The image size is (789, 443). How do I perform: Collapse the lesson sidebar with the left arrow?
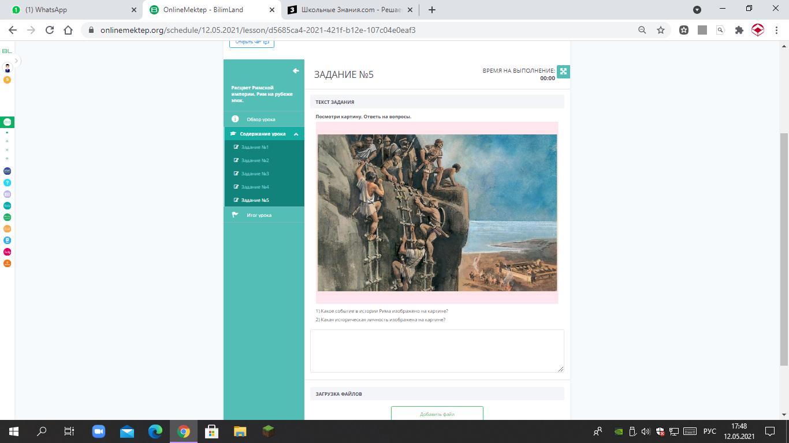click(296, 71)
